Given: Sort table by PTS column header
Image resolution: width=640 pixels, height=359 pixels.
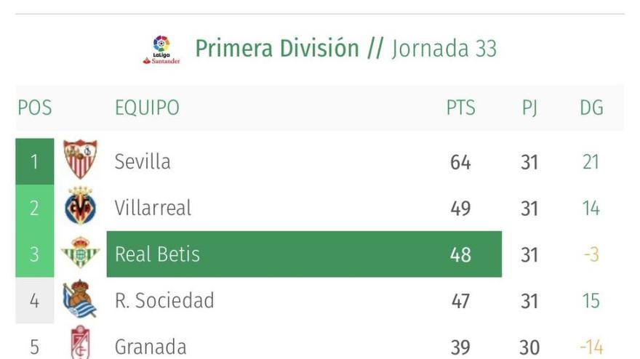Looking at the screenshot, I should (460, 108).
